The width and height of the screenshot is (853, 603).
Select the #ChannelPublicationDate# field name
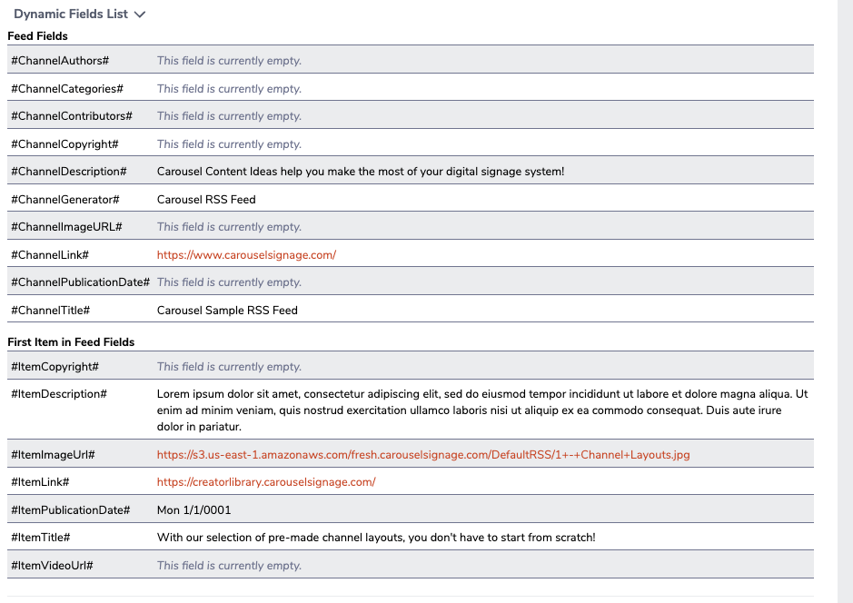point(80,282)
